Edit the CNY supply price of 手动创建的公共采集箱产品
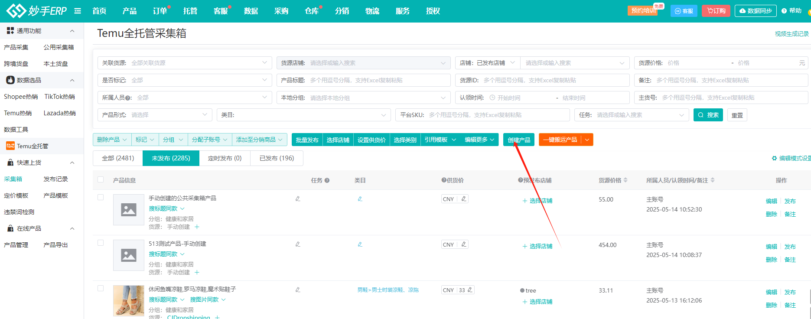This screenshot has height=319, width=811. click(463, 199)
